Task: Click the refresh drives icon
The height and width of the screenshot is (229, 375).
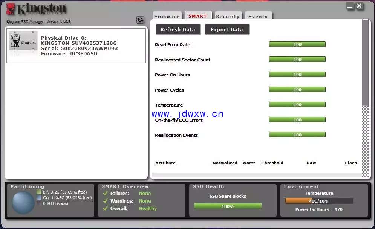Action: (140, 20)
